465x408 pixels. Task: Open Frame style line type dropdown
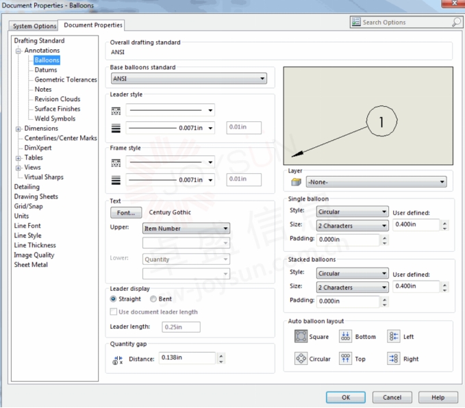[171, 162]
